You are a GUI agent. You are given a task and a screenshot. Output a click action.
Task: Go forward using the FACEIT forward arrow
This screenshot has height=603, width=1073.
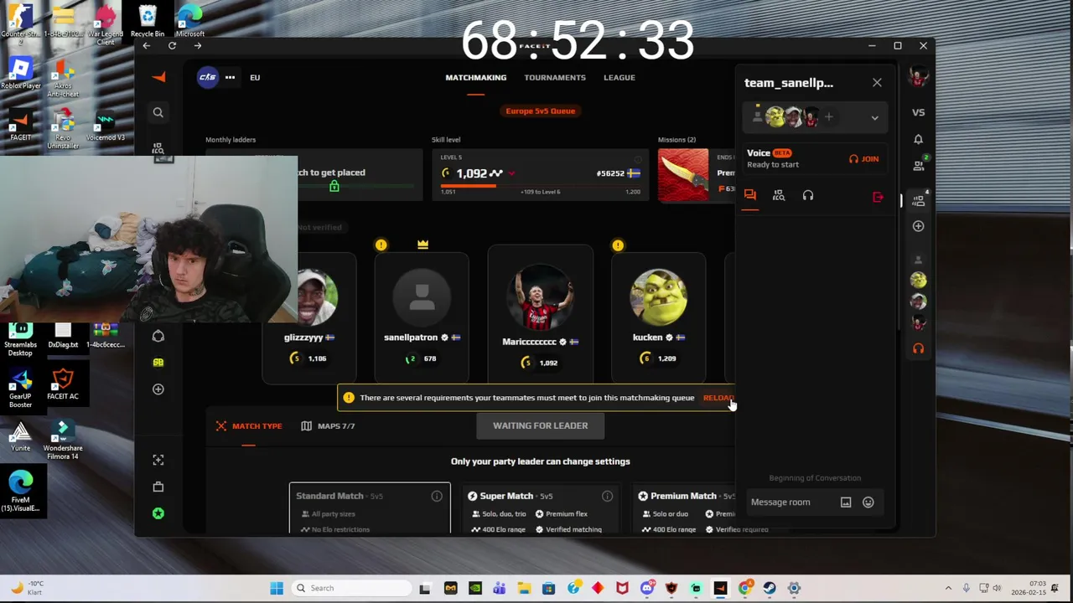[198, 45]
